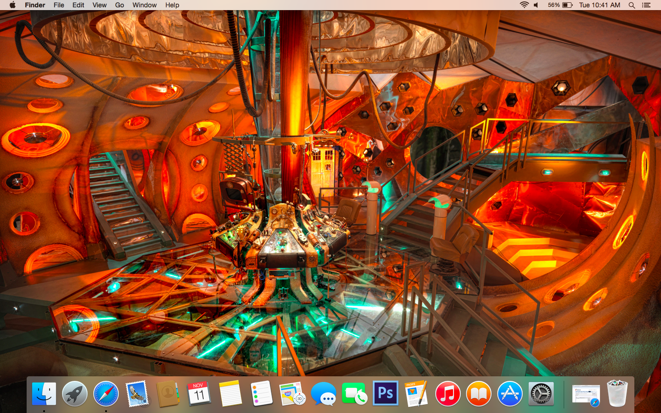Screen dimensions: 661x413
Task: Open Mail stamp icon in dock
Action: point(137,394)
